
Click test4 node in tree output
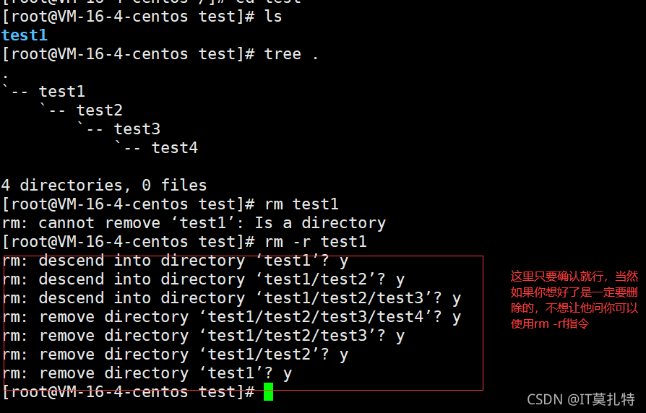click(175, 148)
